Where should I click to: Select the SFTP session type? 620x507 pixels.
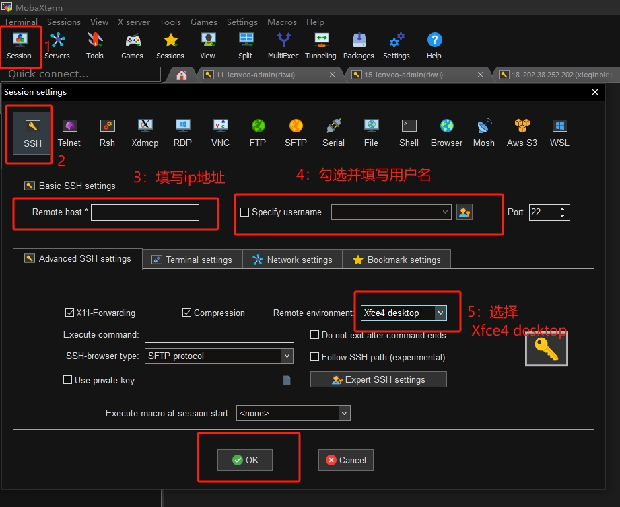tap(296, 133)
